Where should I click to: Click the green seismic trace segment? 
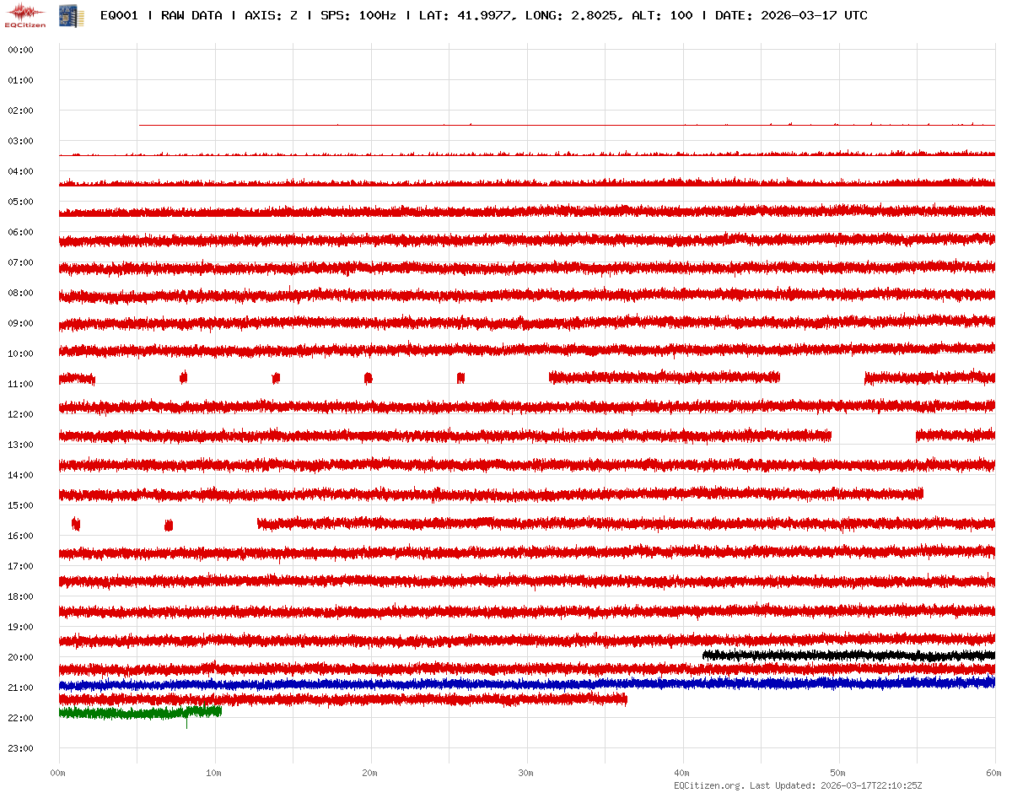135,713
